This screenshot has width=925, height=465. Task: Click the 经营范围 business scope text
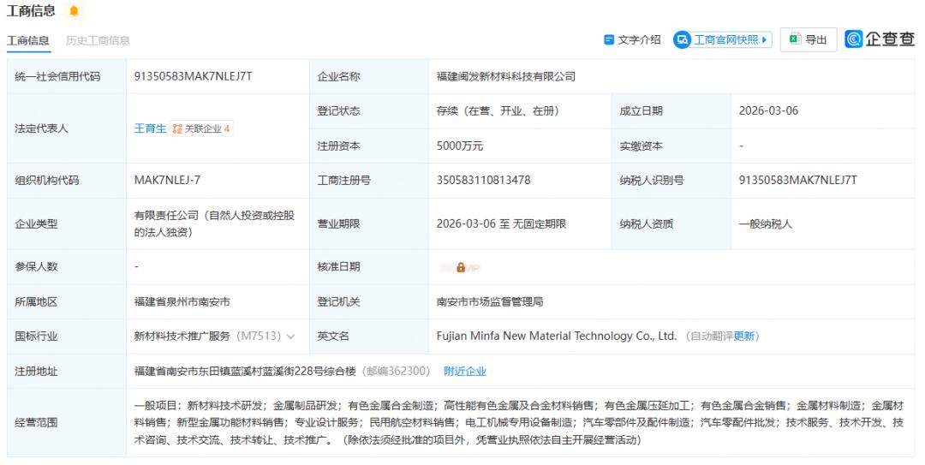(x=519, y=422)
